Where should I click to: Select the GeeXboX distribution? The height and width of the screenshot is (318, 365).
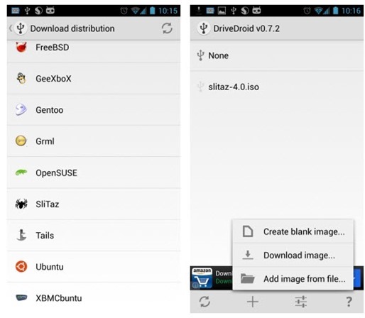click(x=94, y=79)
